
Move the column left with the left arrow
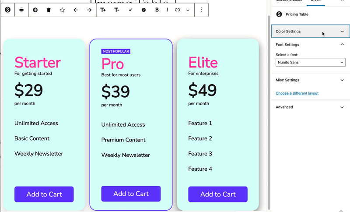(76, 10)
